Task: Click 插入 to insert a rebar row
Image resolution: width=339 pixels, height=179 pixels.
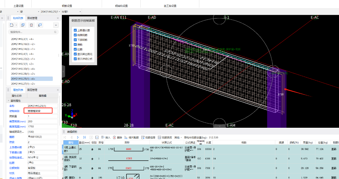Action: [x=106, y=137]
